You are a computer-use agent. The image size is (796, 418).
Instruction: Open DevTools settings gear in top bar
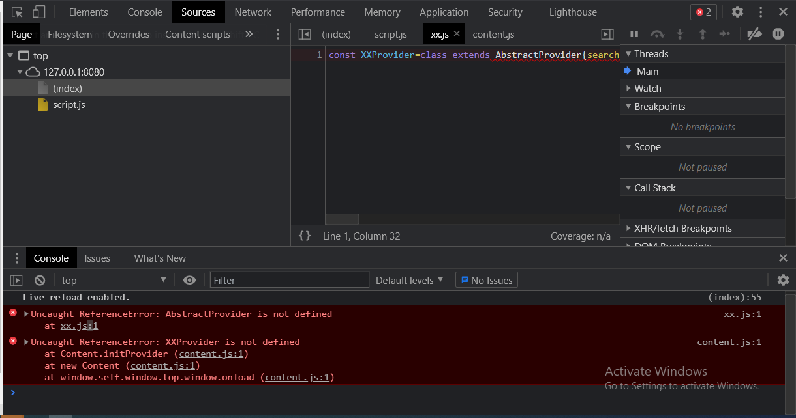737,12
